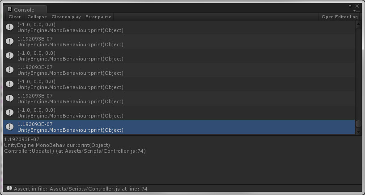Clear the console log

click(x=15, y=17)
